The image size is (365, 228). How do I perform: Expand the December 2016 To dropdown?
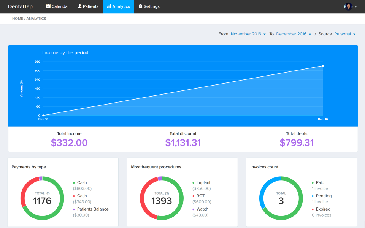294,34
